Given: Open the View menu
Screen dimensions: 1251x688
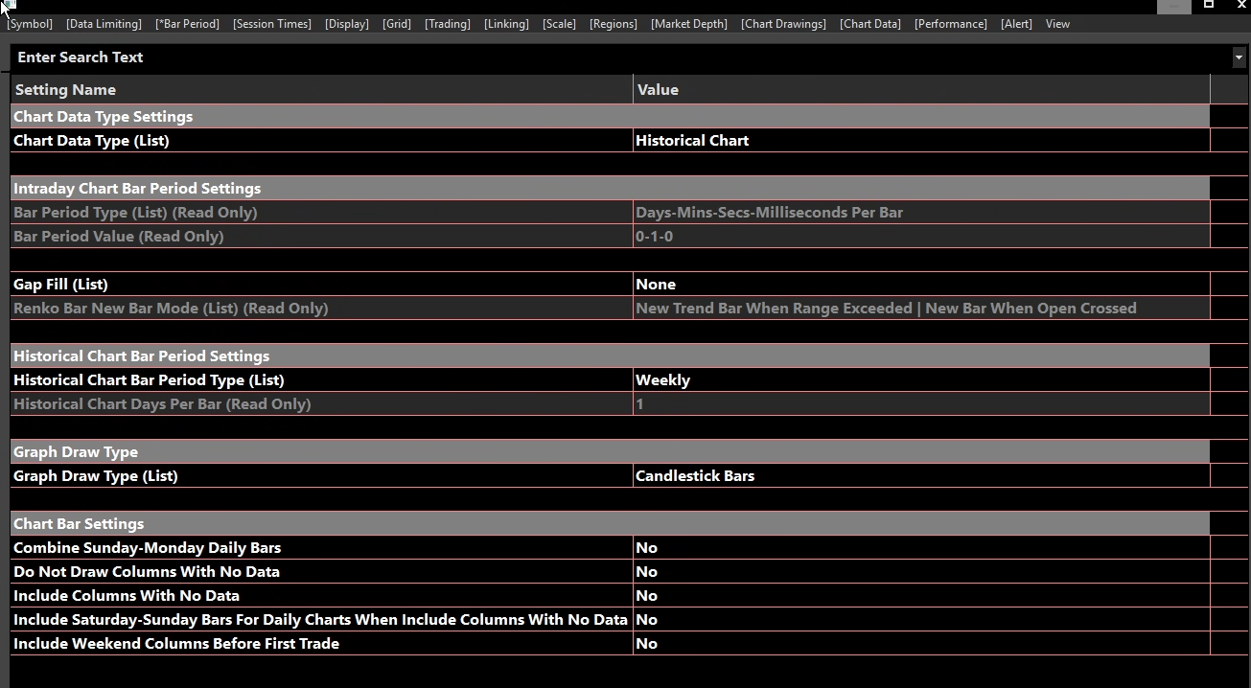Looking at the screenshot, I should tap(1057, 24).
